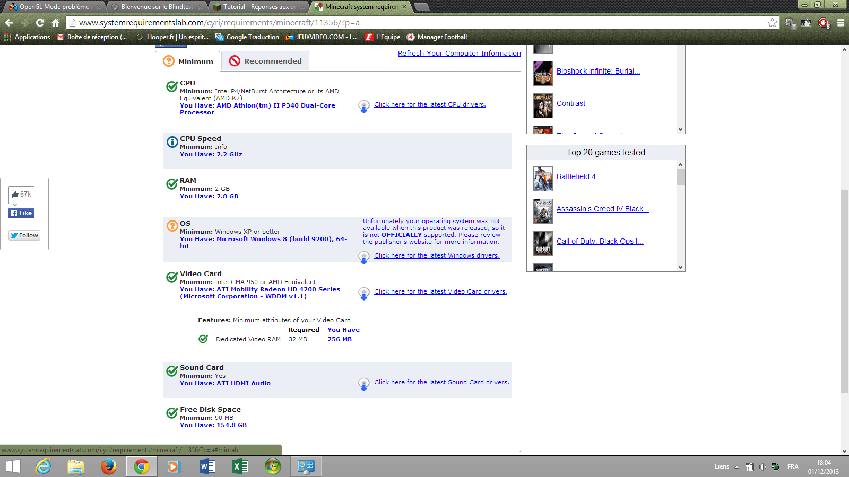Open the Manager Football bookmark
The image size is (849, 477).
(437, 37)
